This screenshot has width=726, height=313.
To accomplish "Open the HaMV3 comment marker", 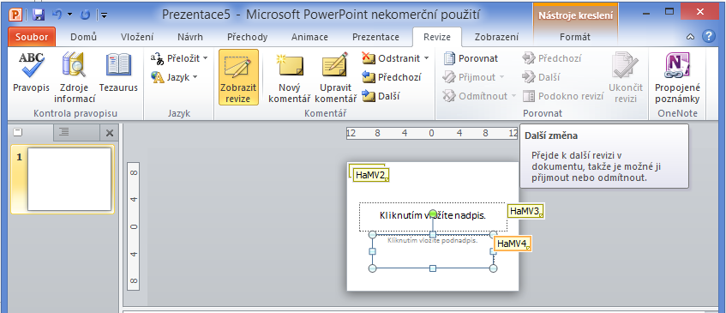I will click(x=525, y=211).
